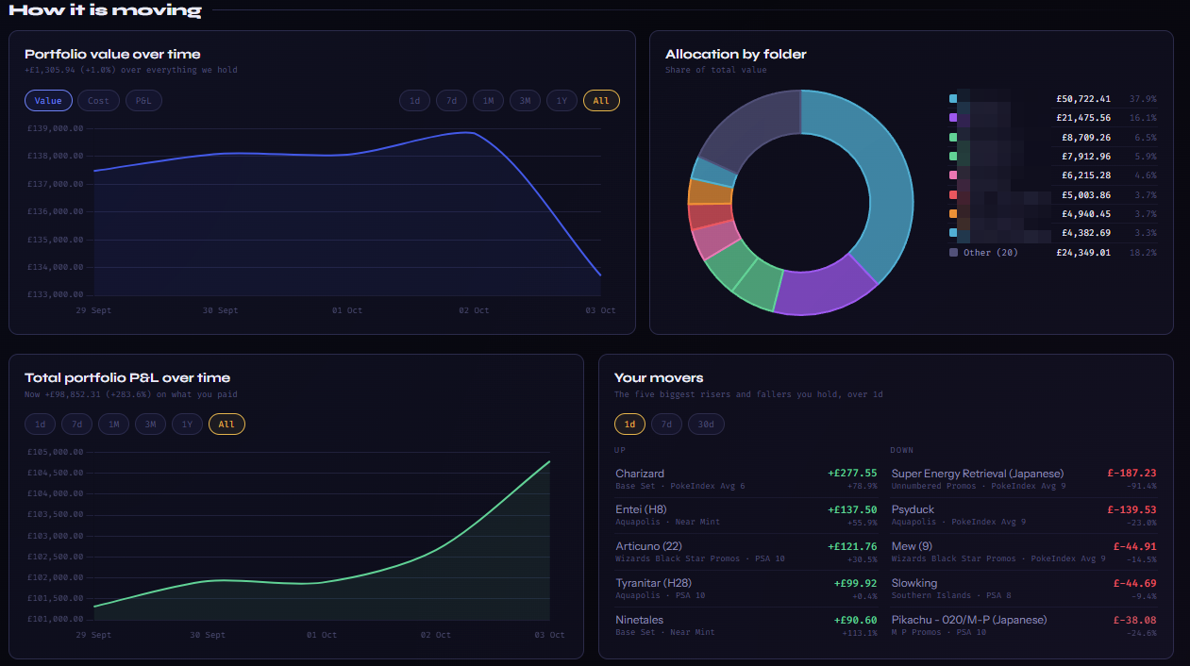Open Pikachu - 020/M-P (Japanese) row
This screenshot has height=666, width=1190.
tap(1024, 625)
